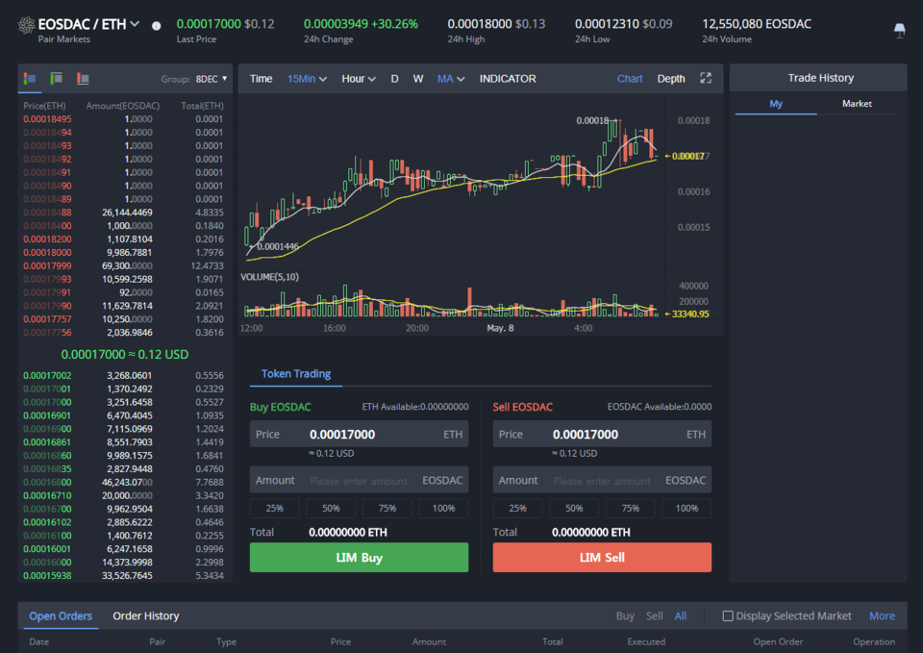The width and height of the screenshot is (923, 653).
Task: Open the Token Trading tab
Action: [295, 374]
